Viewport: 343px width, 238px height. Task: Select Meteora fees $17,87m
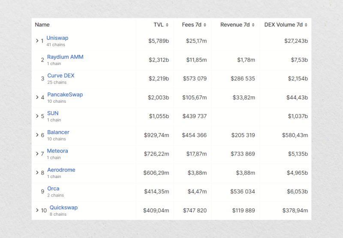(x=196, y=154)
